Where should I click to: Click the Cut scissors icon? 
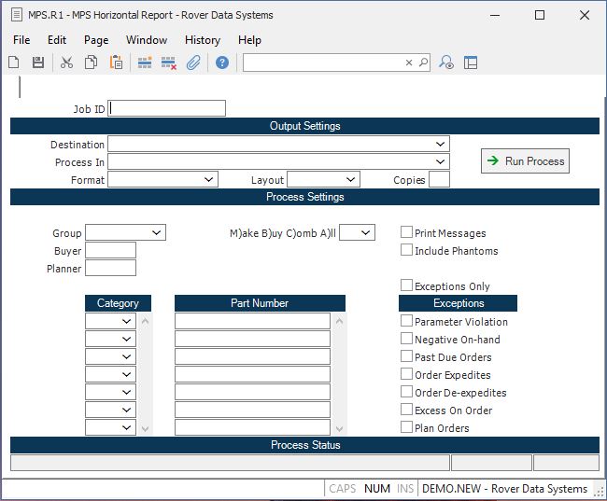66,63
